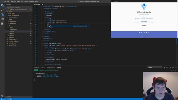The image size is (178, 100).
Task: Open App.vue under src folder
Action: coord(12,34)
